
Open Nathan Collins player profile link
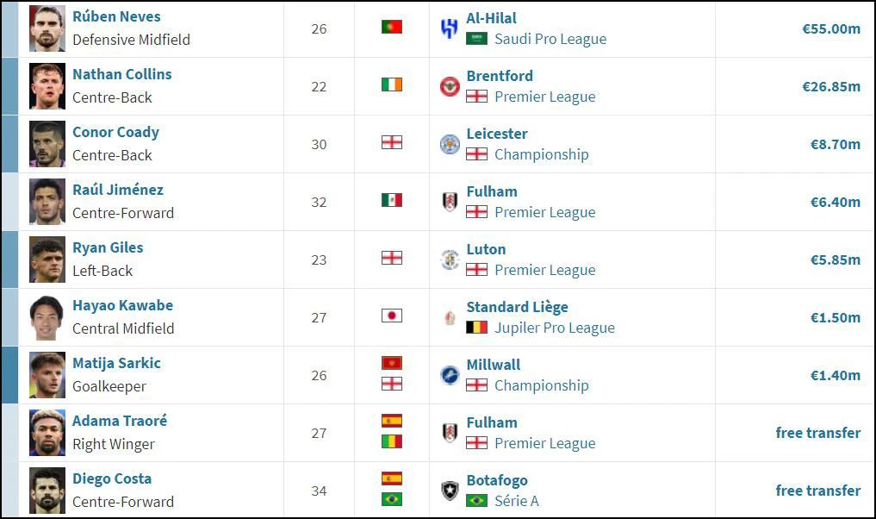coord(121,74)
